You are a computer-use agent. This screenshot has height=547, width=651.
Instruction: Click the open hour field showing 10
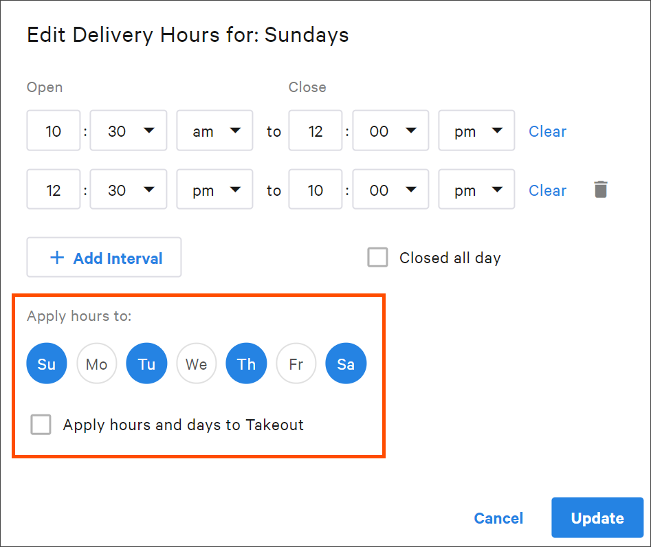tap(54, 131)
